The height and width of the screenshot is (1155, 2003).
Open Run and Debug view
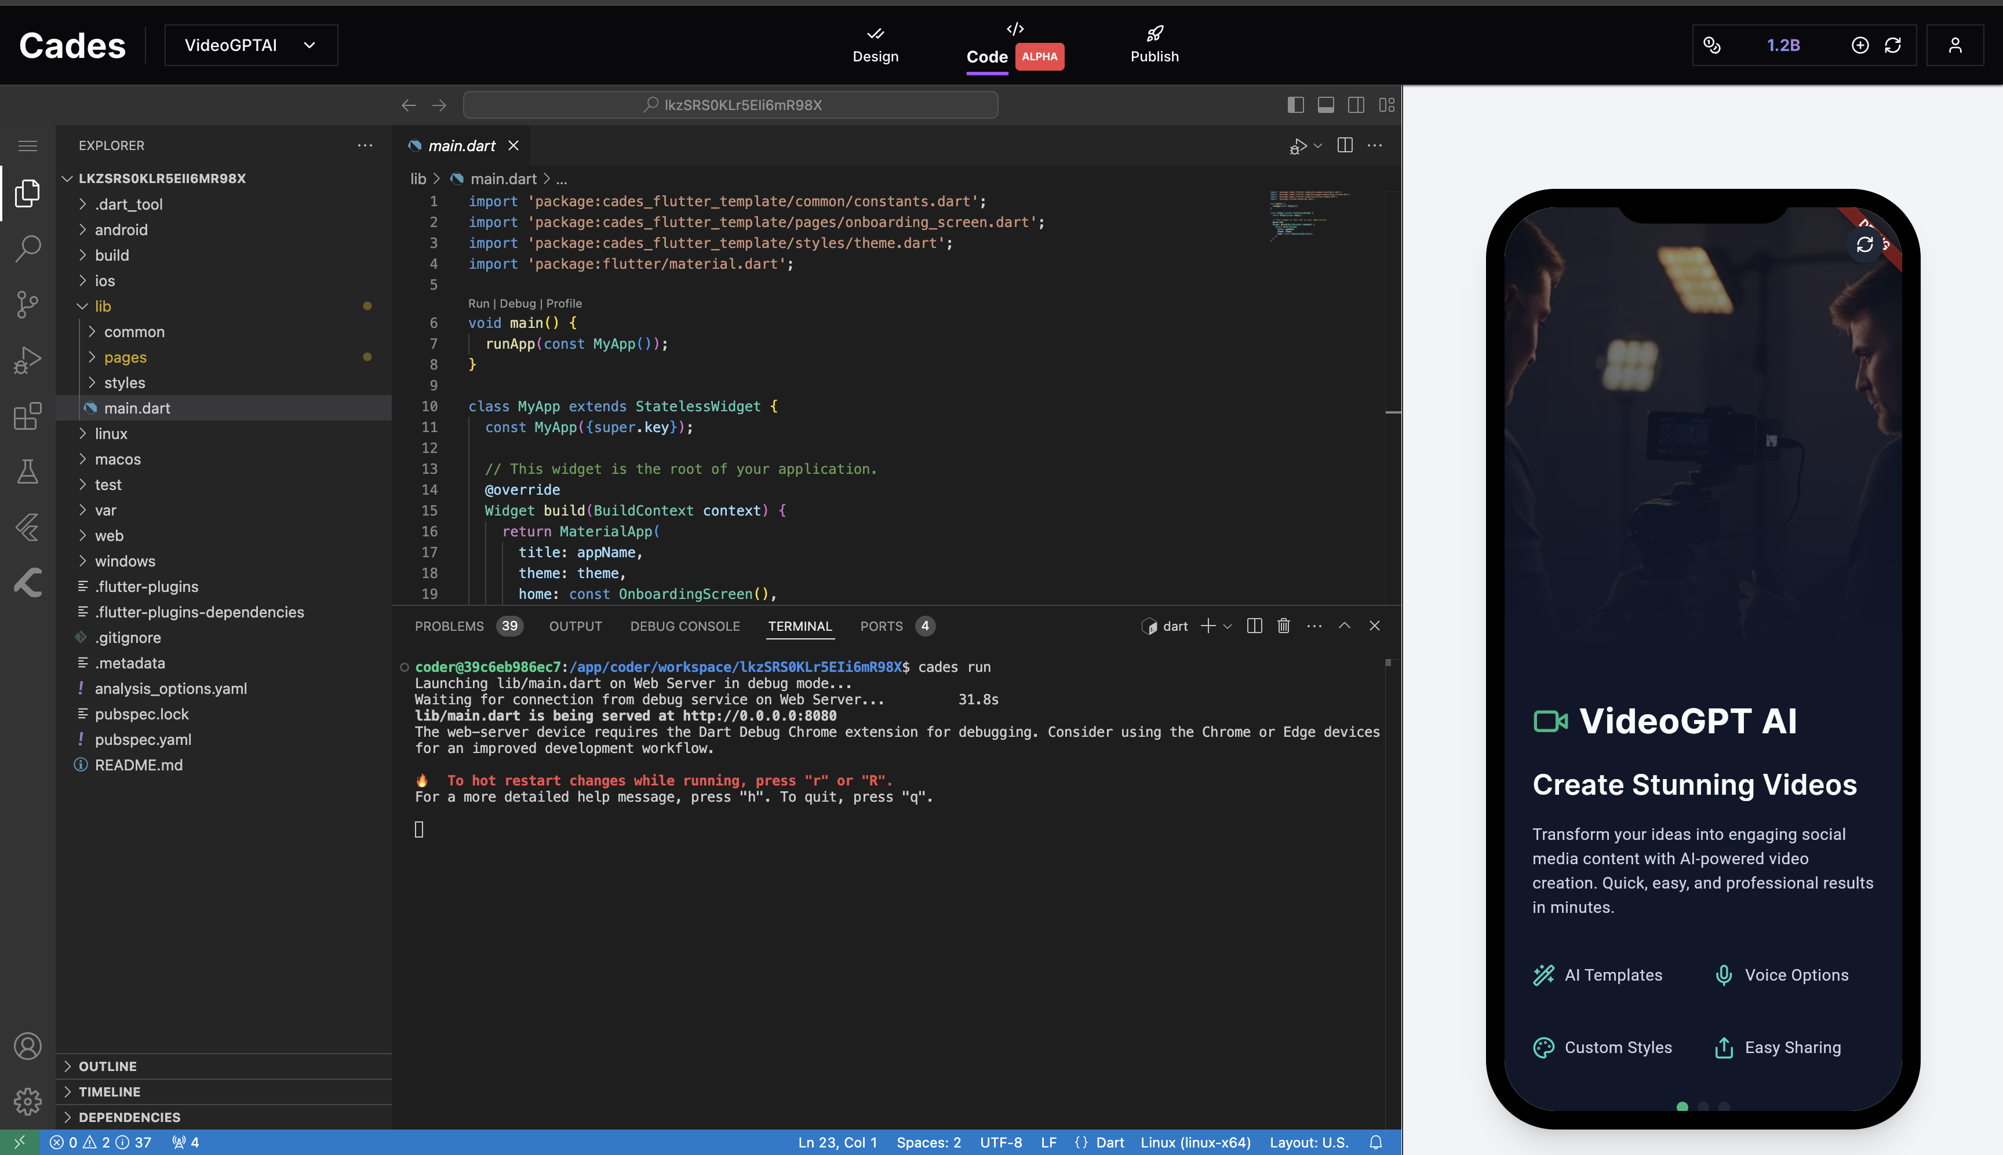[28, 359]
